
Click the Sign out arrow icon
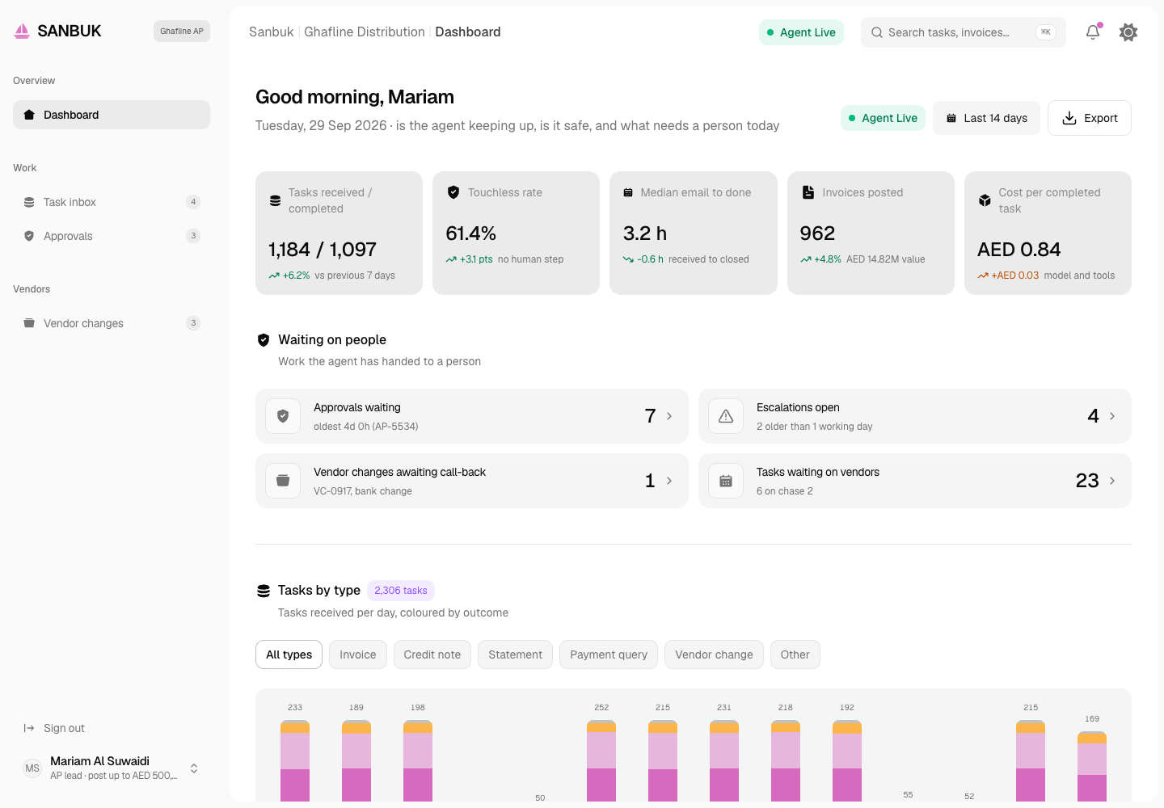29,728
